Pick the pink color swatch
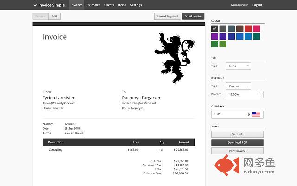297x186 pixels. [256, 29]
